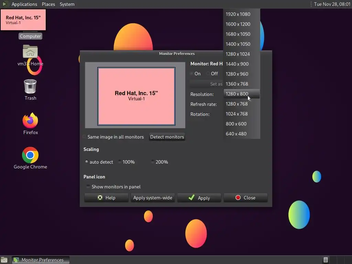Pick 800 x 600 from the resolution list
Screen dimensions: 352x264
[x=242, y=124]
